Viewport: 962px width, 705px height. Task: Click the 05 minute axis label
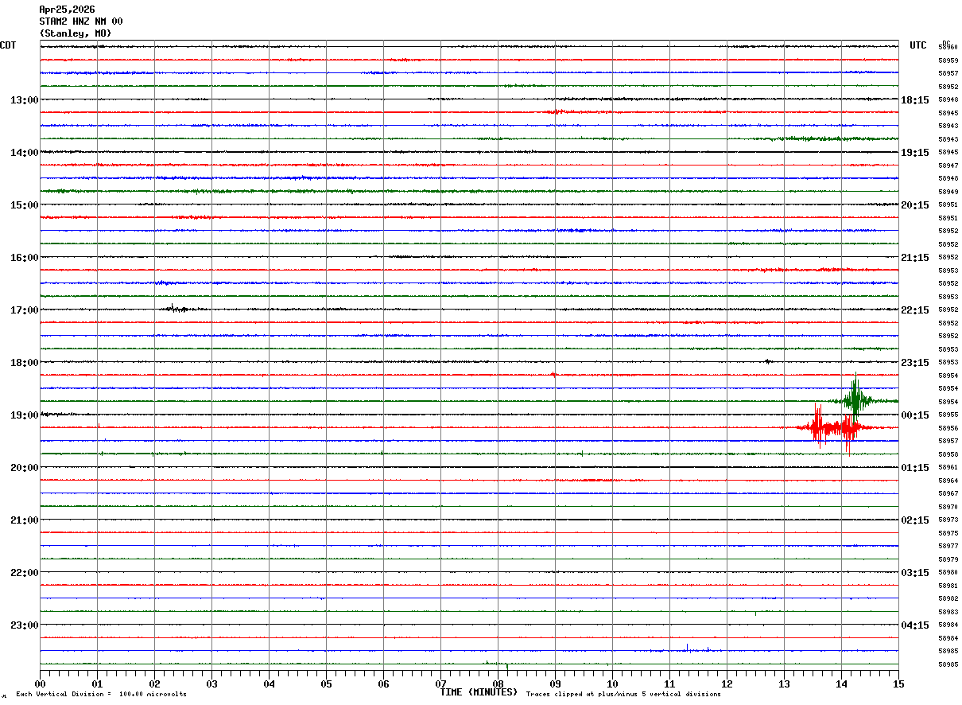point(326,684)
